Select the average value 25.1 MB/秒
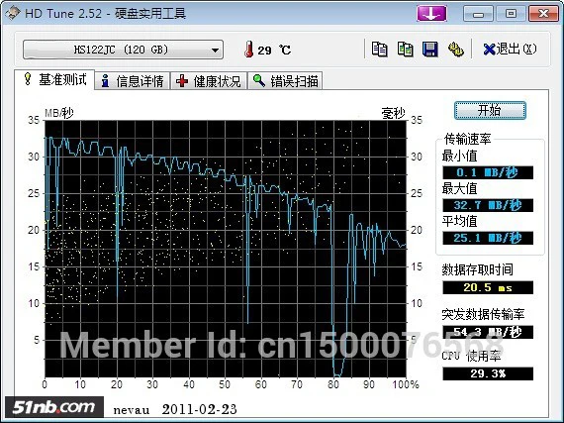 [488, 238]
